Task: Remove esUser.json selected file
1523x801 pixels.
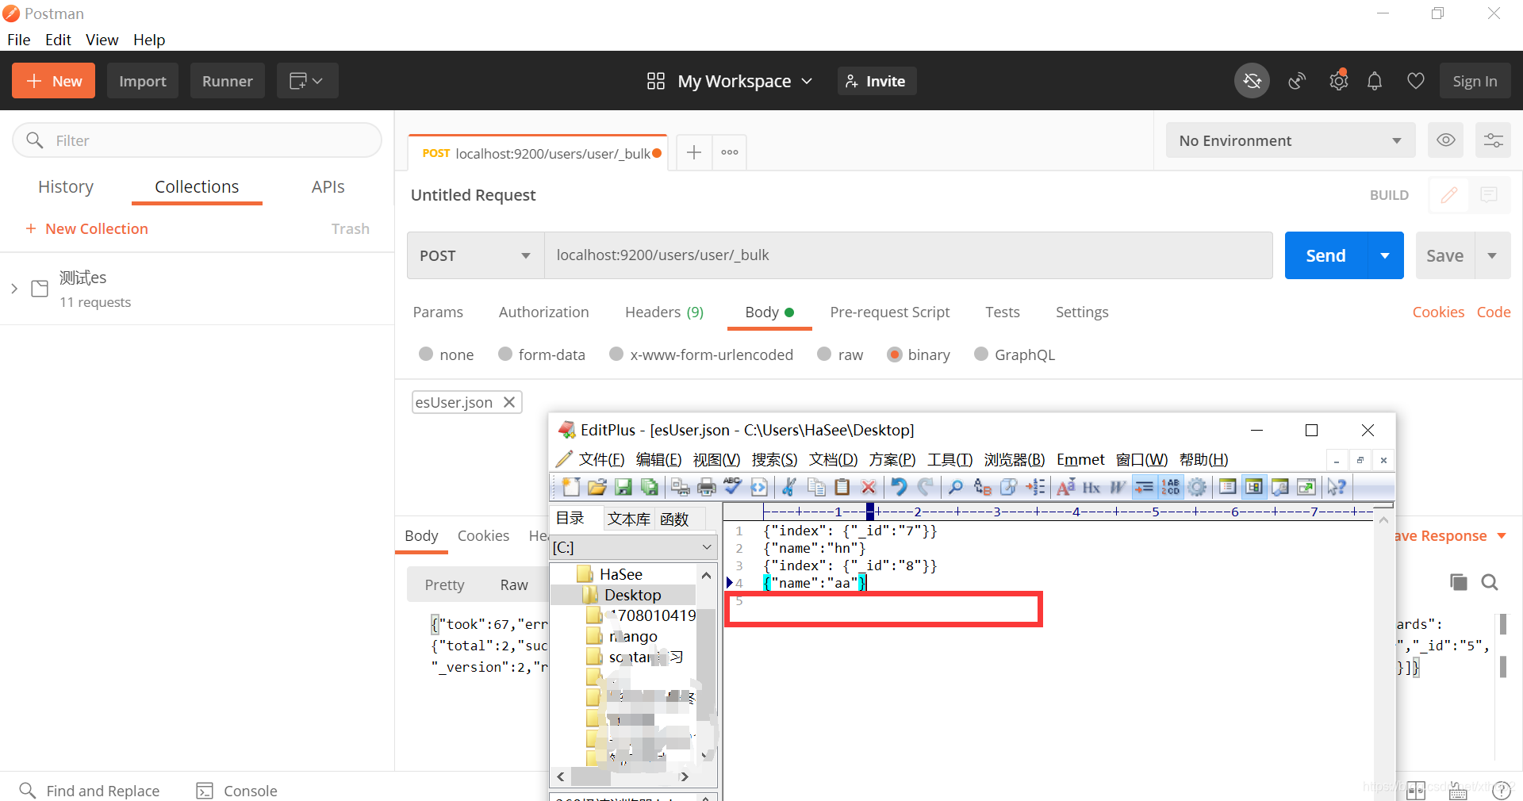Action: point(509,402)
